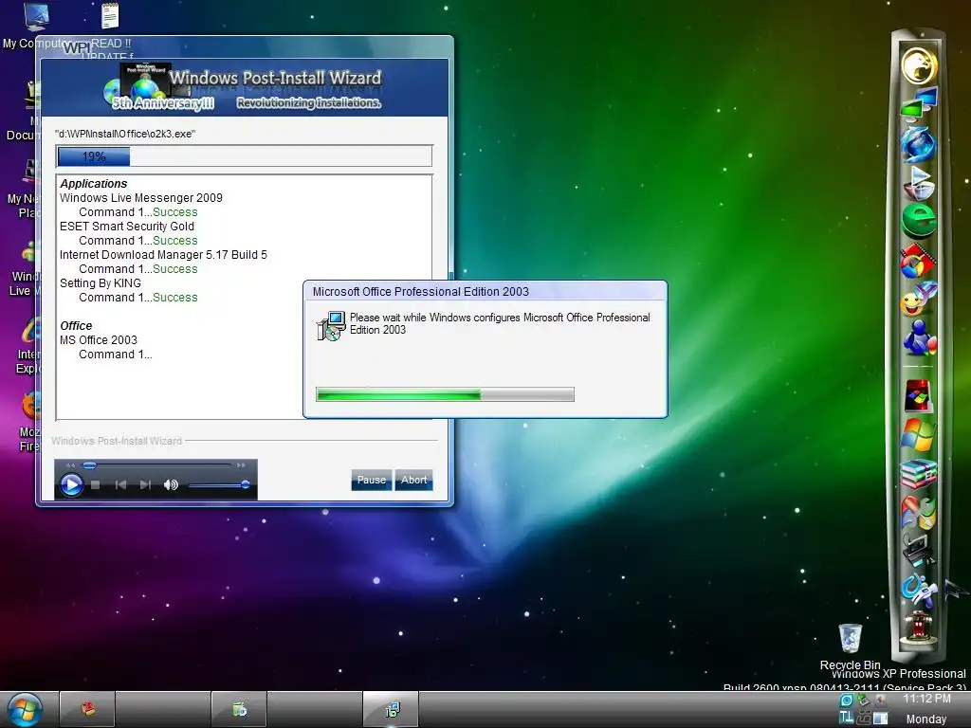Click the Microsoft Office Professional Edition 2003 title bar
This screenshot has width=971, height=728.
click(485, 292)
